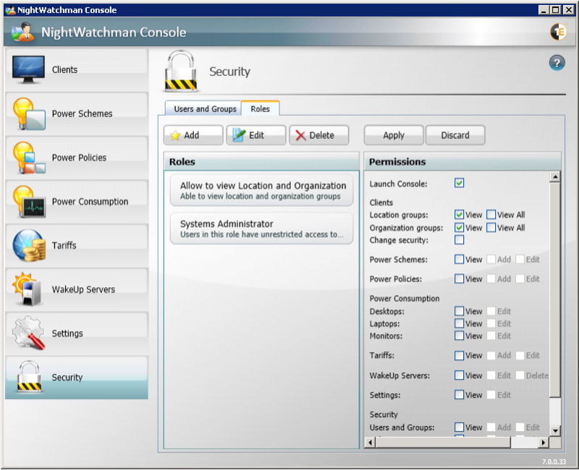The image size is (579, 470).
Task: Click the permissions horizontal scroll right arrow
Action: (544, 442)
